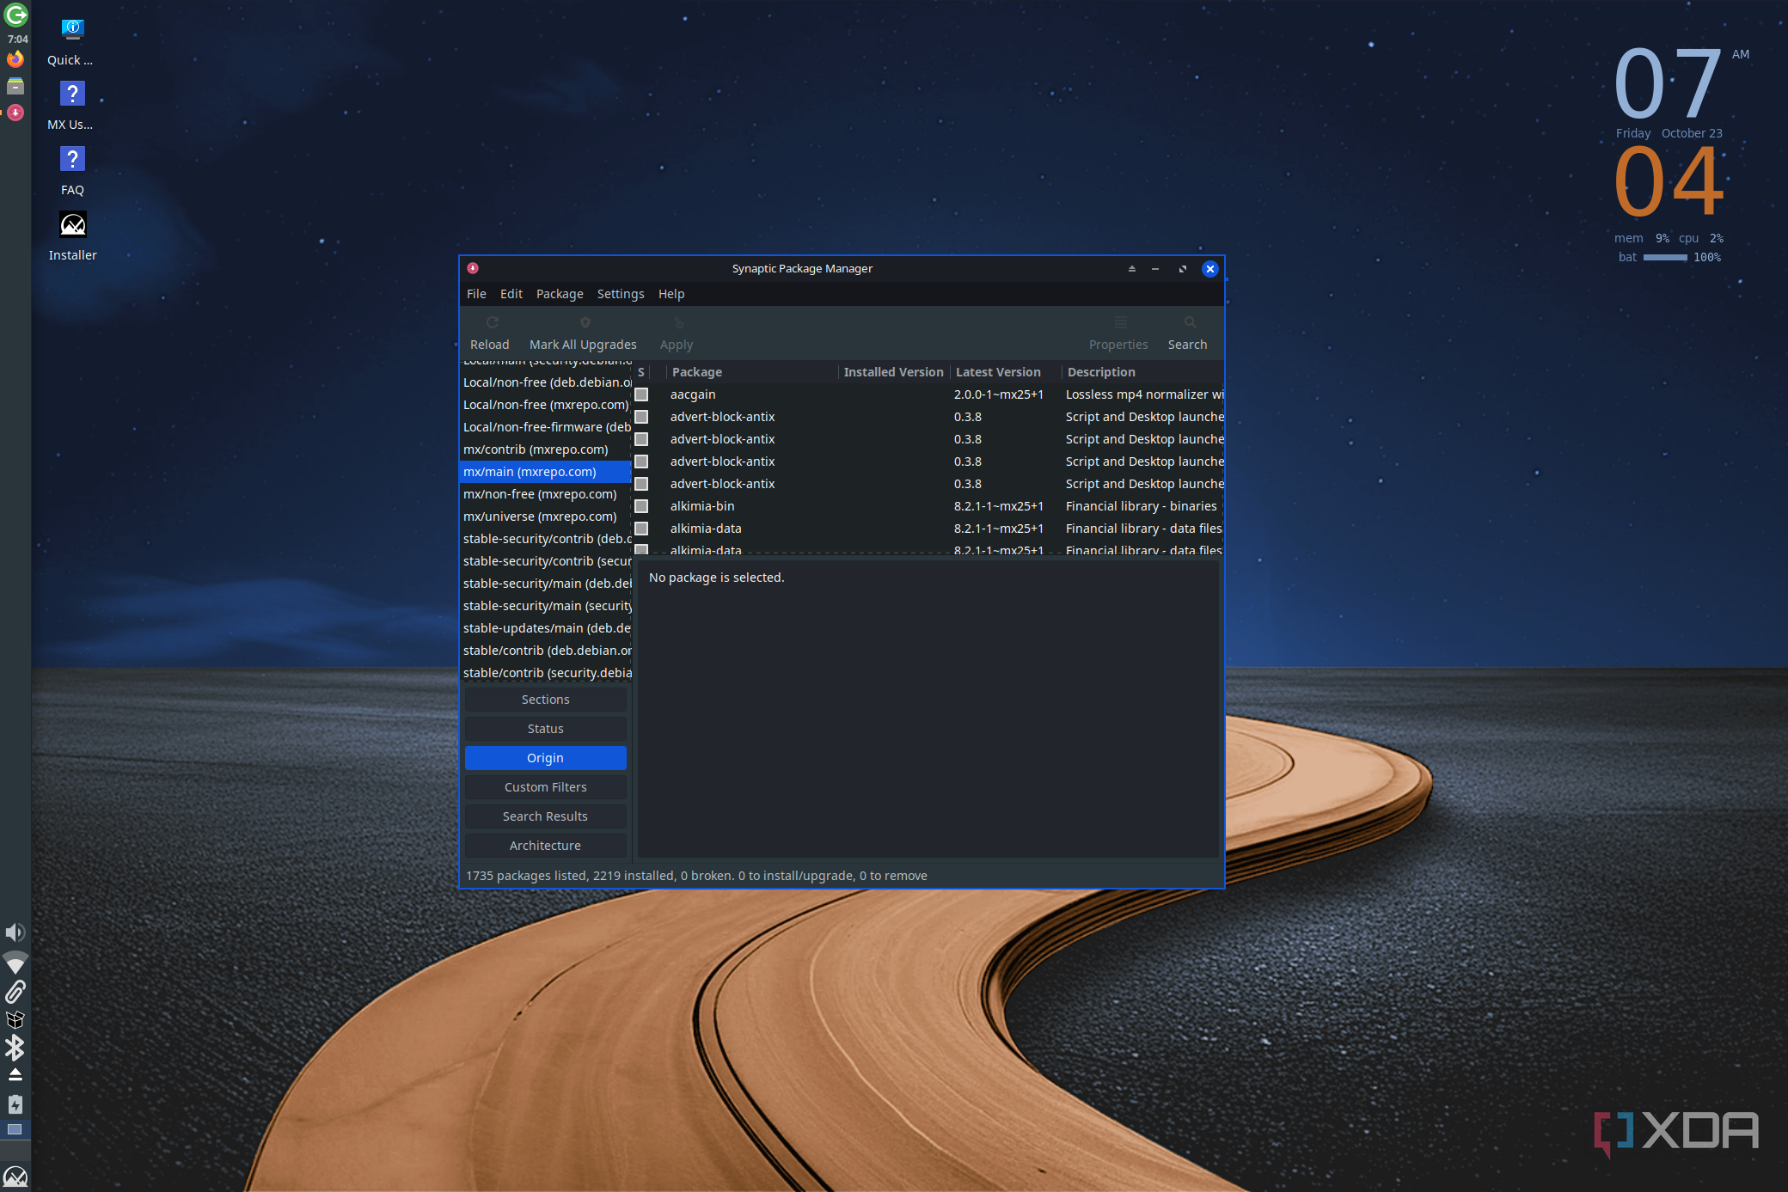Select the 'alkimia-bin' package row
1788x1192 pixels.
(x=928, y=506)
